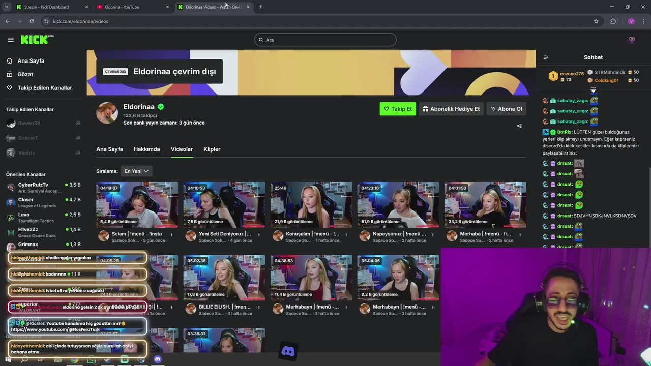Click BotRix username in chat
This screenshot has width=651, height=366.
tap(565, 132)
